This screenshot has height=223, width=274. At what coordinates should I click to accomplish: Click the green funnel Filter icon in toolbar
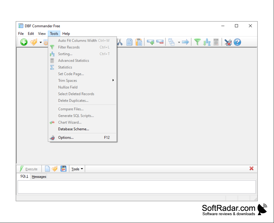pos(197,42)
